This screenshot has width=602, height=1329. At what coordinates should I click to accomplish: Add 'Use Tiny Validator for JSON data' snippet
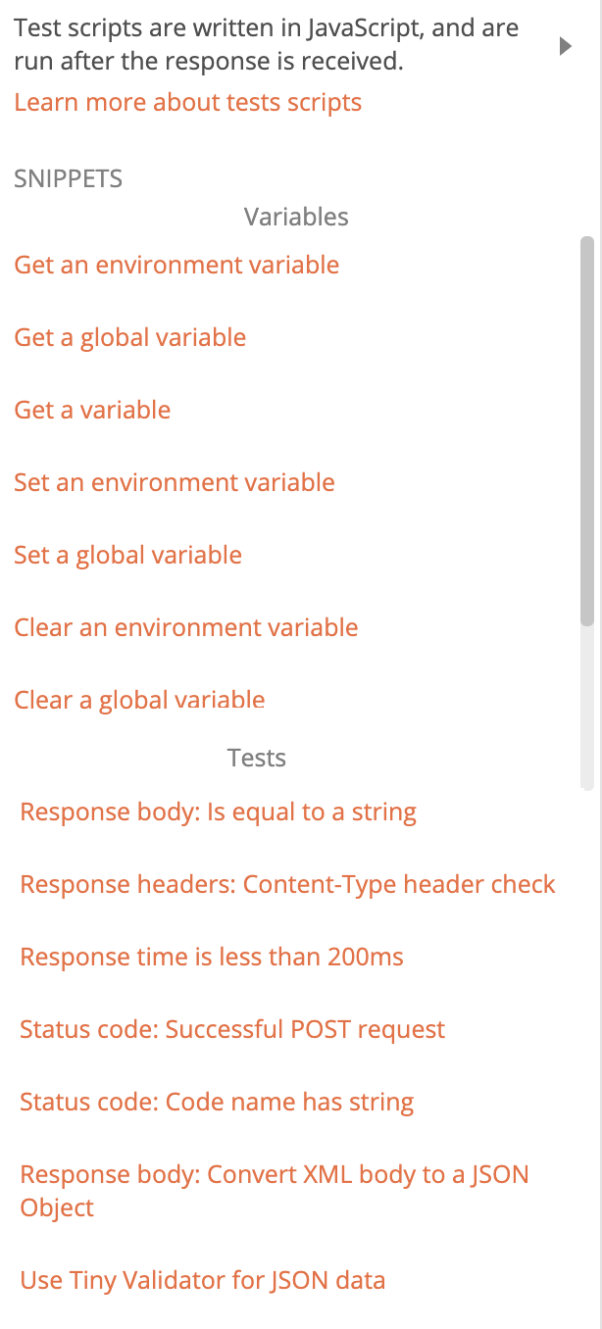click(203, 1280)
